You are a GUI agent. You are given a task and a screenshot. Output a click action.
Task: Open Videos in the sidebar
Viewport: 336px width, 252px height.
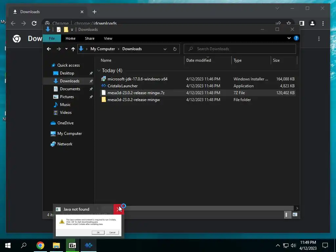pyautogui.click(x=66, y=113)
